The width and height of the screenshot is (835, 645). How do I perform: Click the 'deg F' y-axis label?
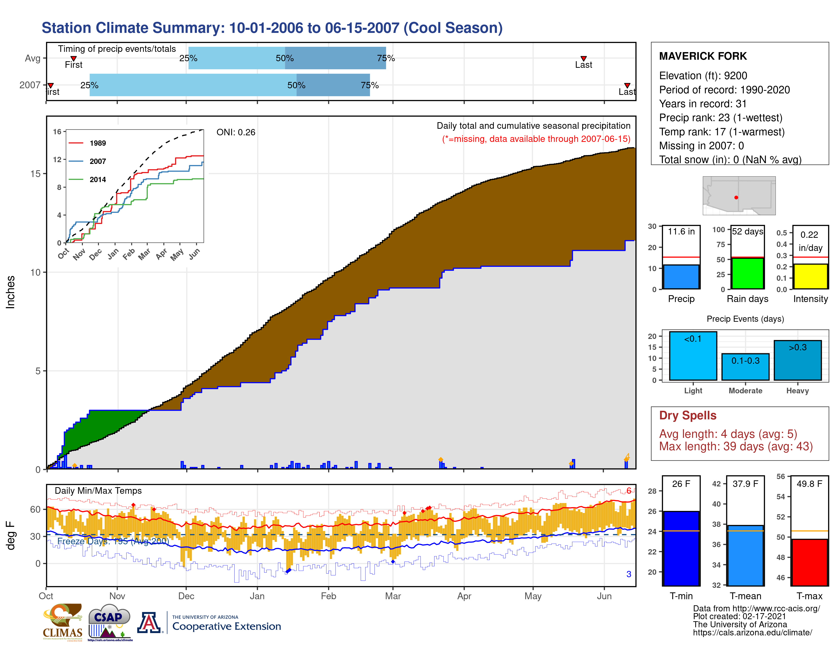pos(10,536)
